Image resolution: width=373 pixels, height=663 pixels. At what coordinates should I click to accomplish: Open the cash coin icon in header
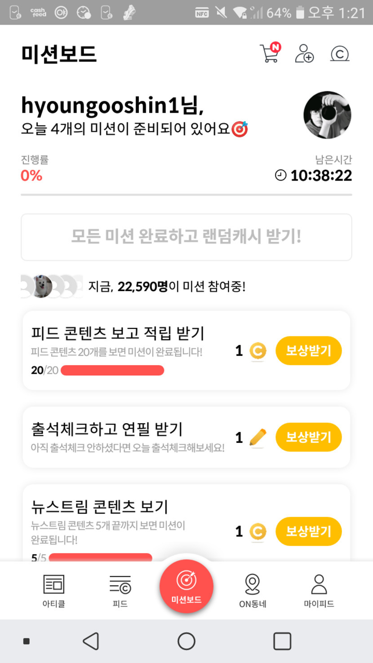pyautogui.click(x=340, y=54)
